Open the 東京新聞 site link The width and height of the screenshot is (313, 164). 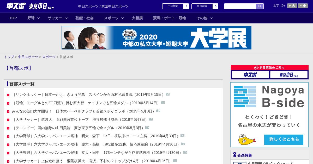tap(202, 6)
